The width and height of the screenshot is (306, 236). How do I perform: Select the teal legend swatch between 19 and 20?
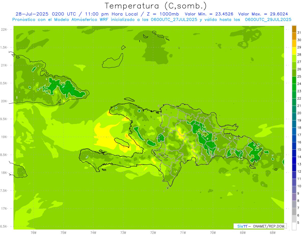coord(294,116)
